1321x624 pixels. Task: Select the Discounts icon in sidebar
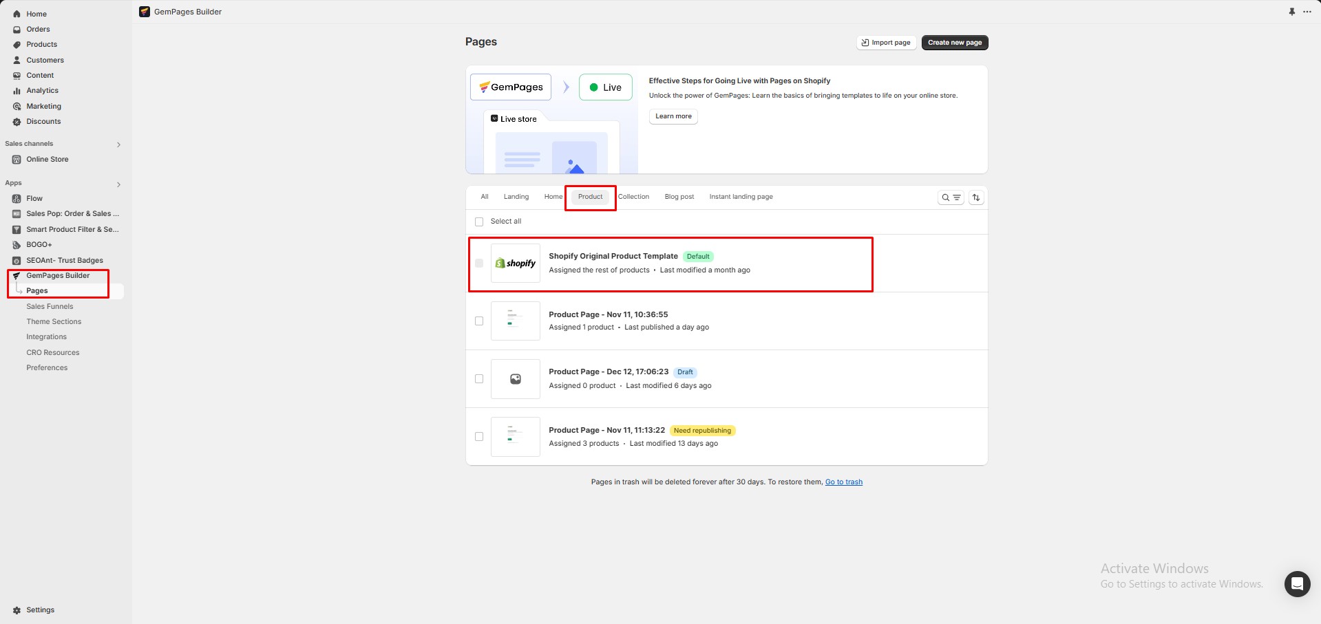17,121
